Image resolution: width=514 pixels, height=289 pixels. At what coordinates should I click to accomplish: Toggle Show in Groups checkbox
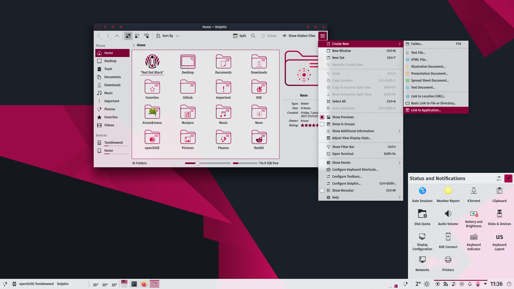pos(322,124)
